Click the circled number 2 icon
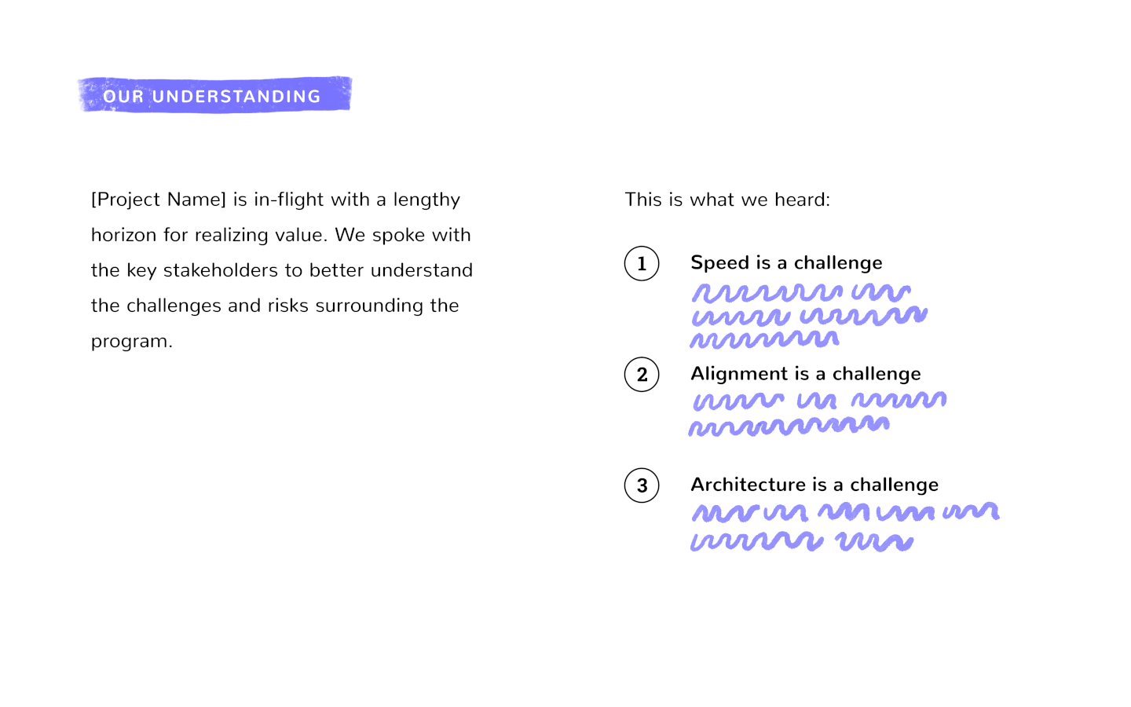 (642, 374)
